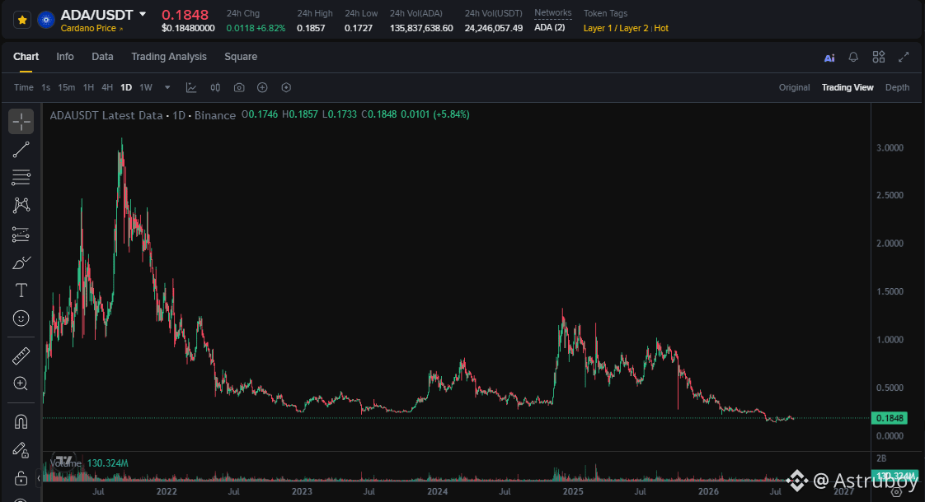
Task: Select the horizontal lines Fibonacci tool
Action: click(21, 178)
